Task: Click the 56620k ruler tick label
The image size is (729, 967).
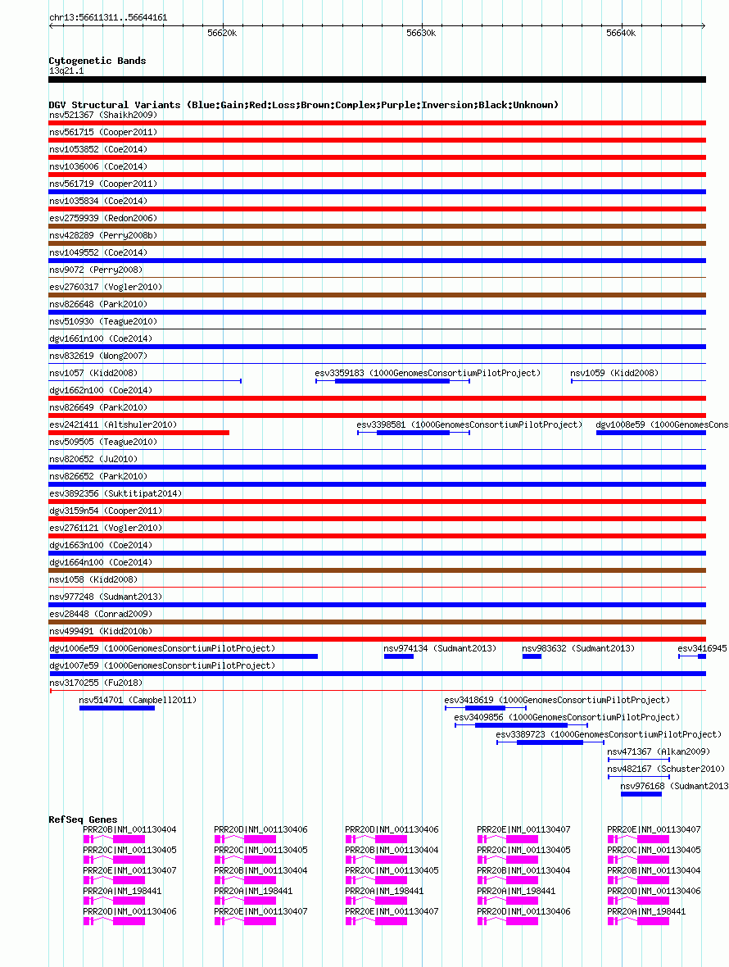Action: point(222,34)
